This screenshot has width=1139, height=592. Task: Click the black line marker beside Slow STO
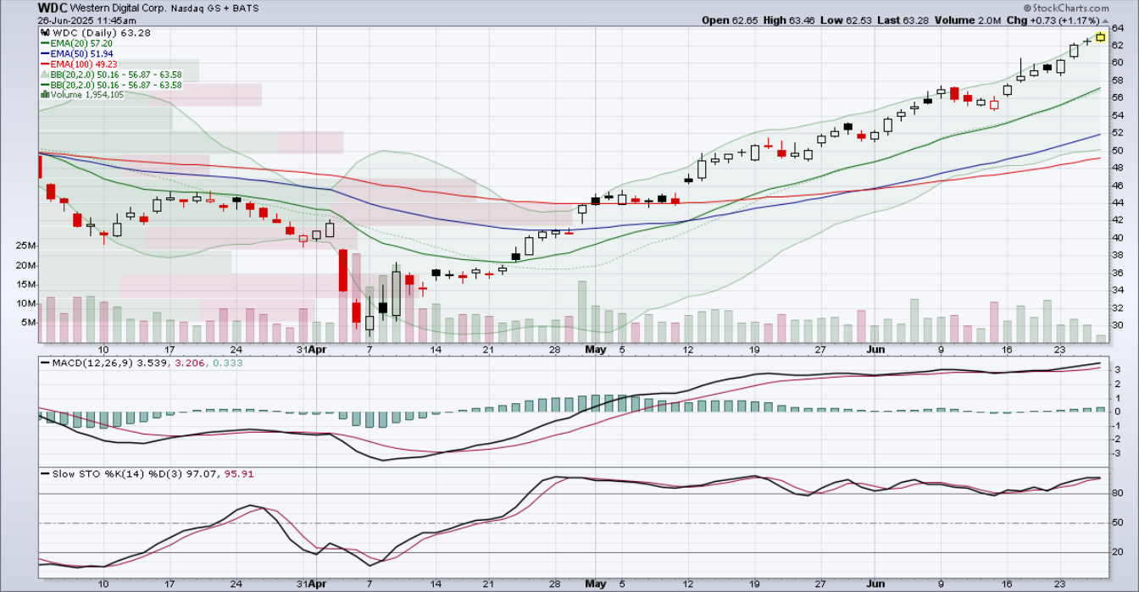(45, 473)
